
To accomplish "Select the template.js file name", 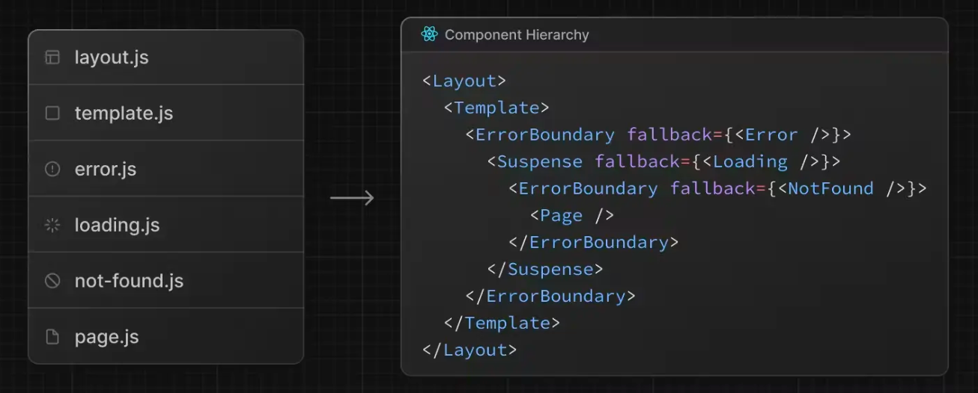I will point(124,114).
